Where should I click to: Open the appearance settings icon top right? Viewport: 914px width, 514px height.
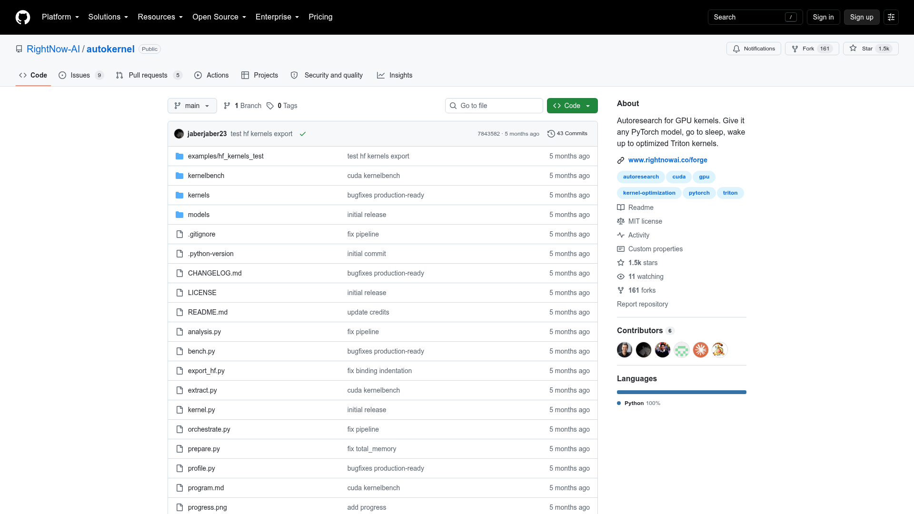click(891, 17)
